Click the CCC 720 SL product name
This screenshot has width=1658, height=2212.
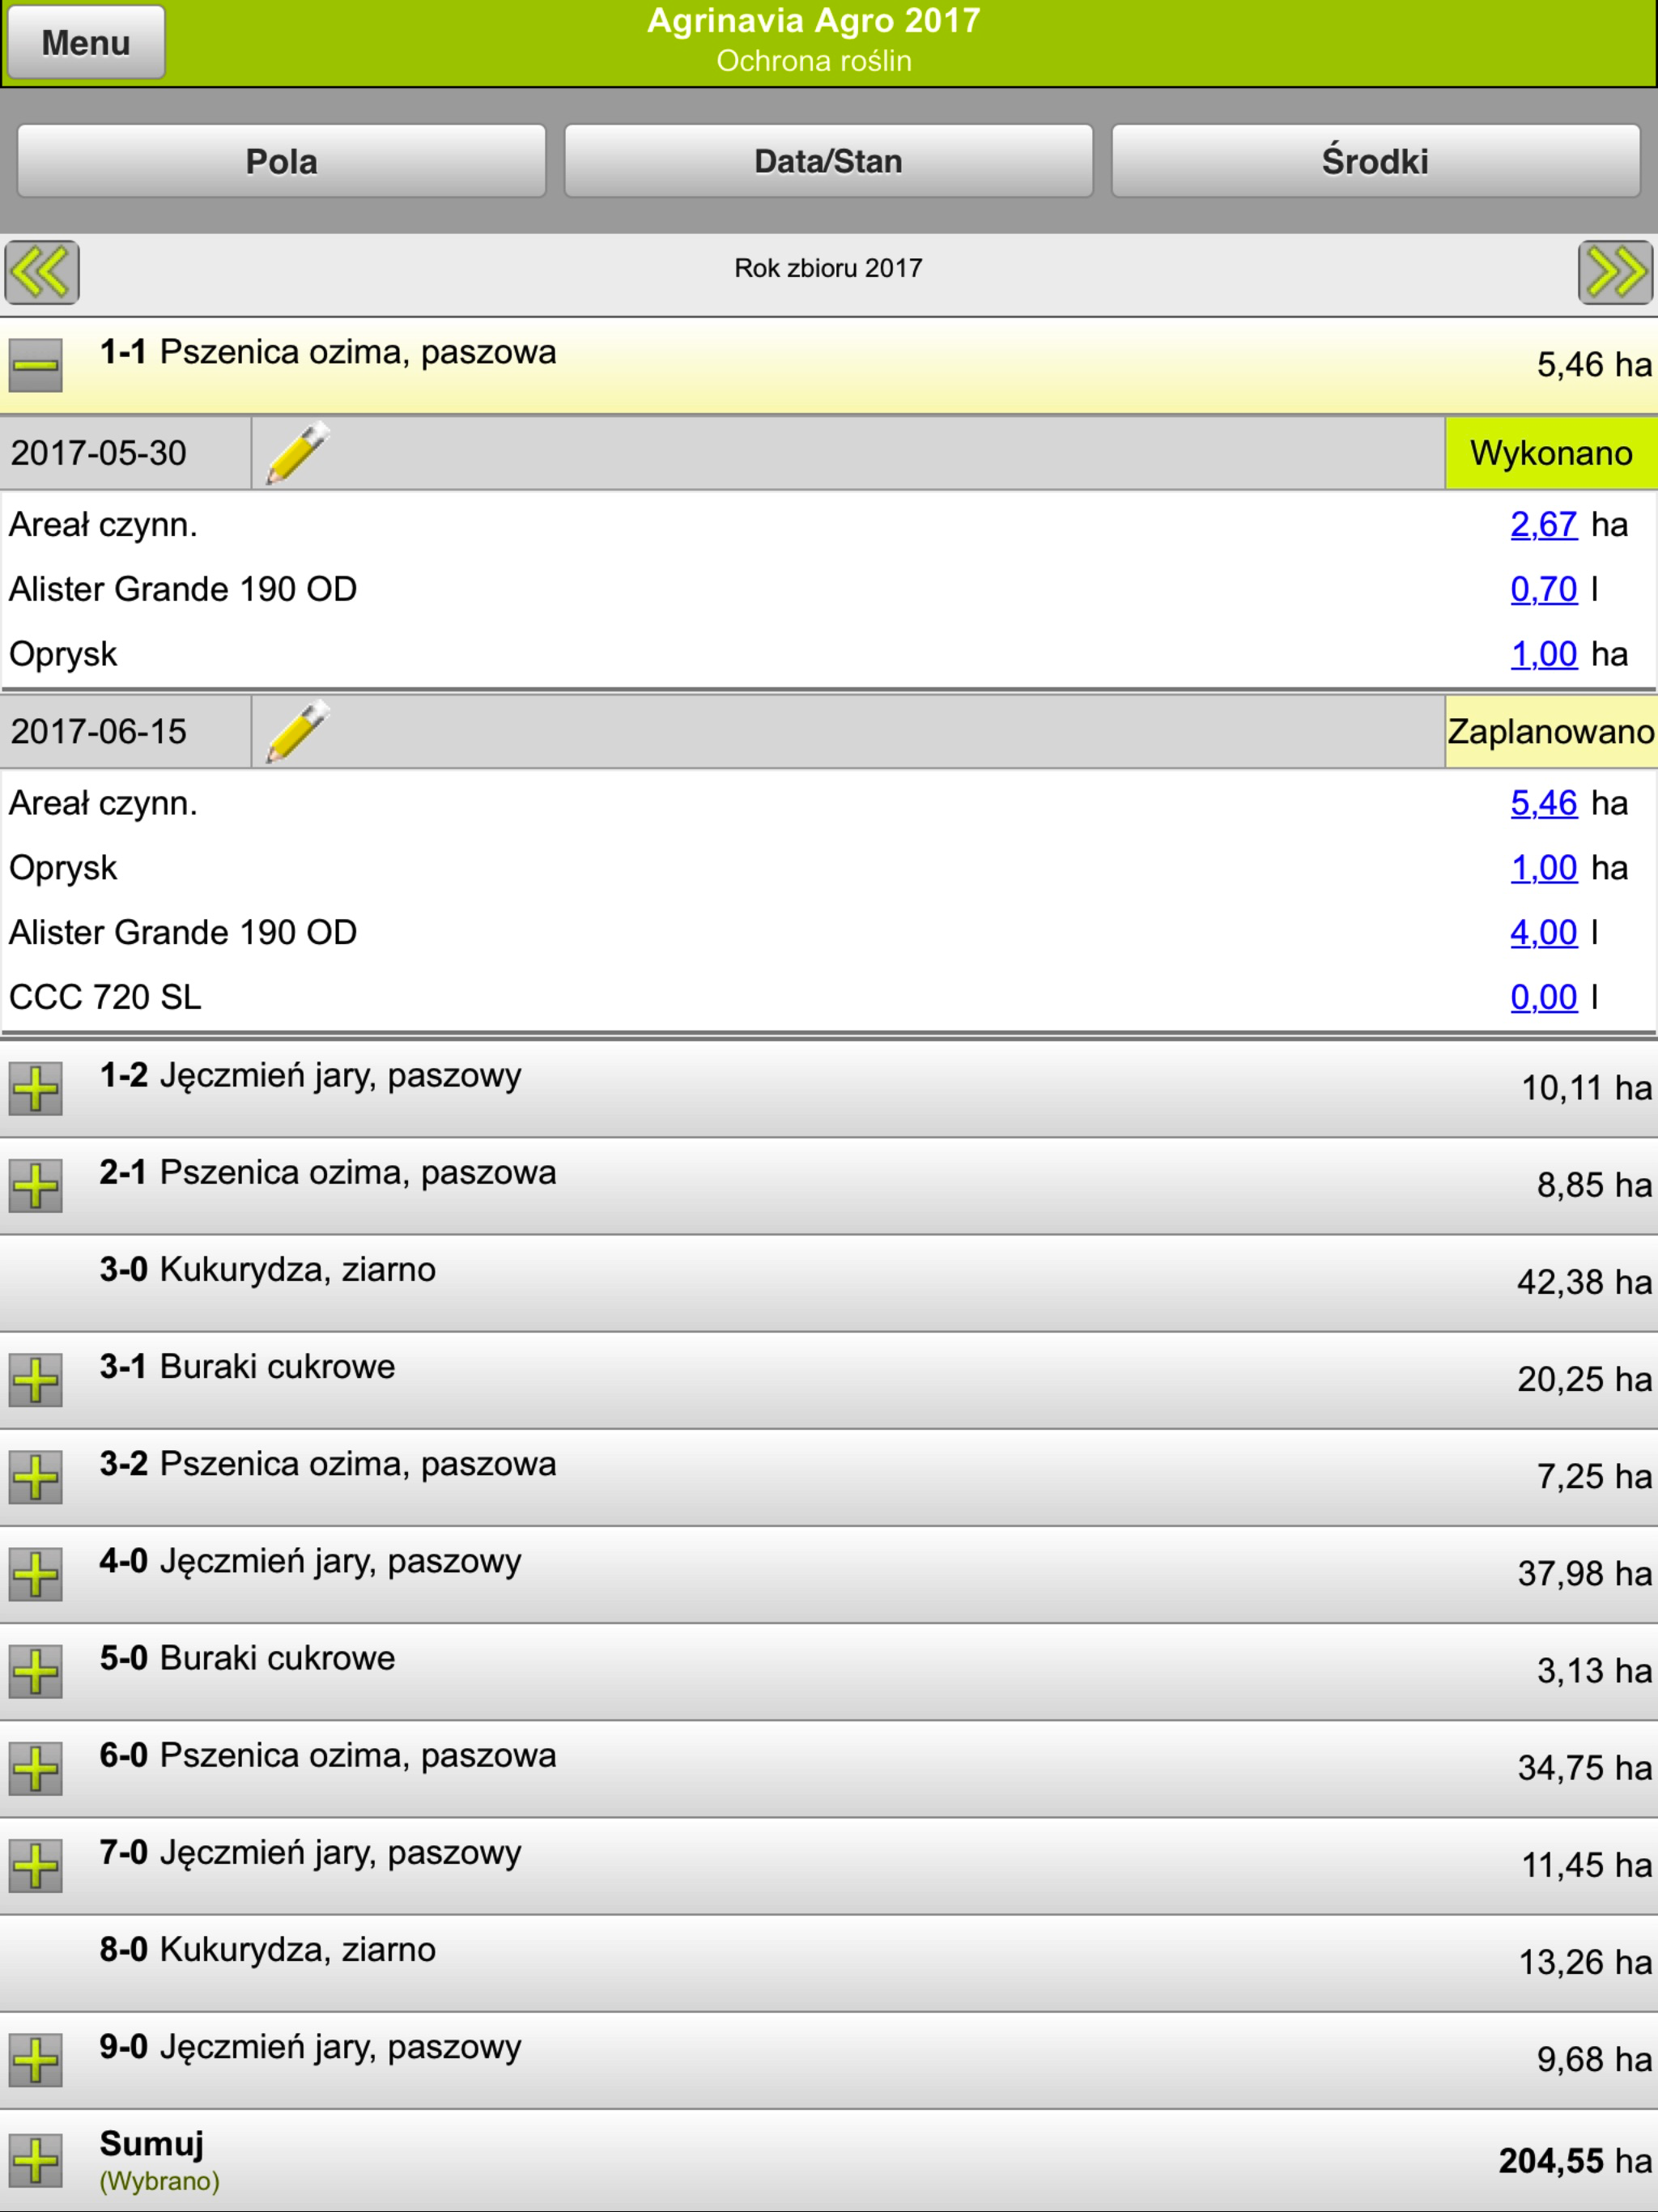[105, 997]
